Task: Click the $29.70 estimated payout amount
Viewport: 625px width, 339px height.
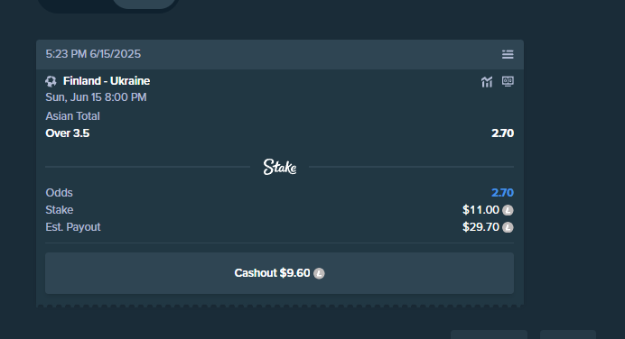Action: pos(480,227)
